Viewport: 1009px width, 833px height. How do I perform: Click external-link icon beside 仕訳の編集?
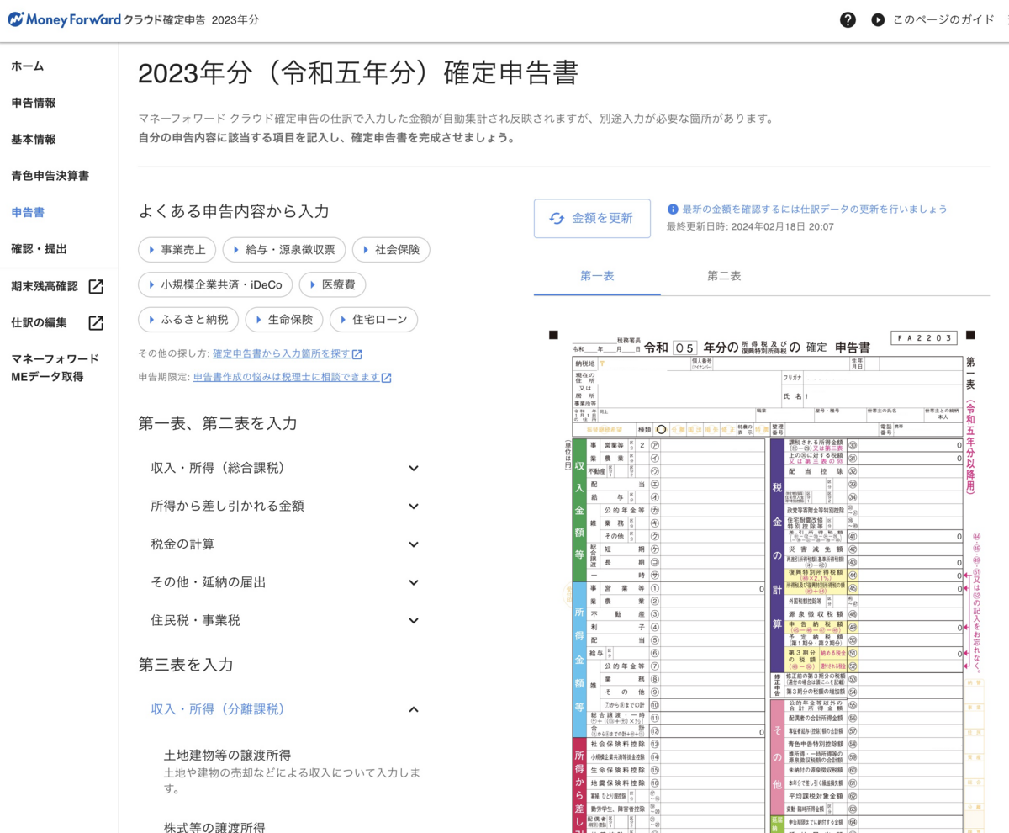pos(96,322)
